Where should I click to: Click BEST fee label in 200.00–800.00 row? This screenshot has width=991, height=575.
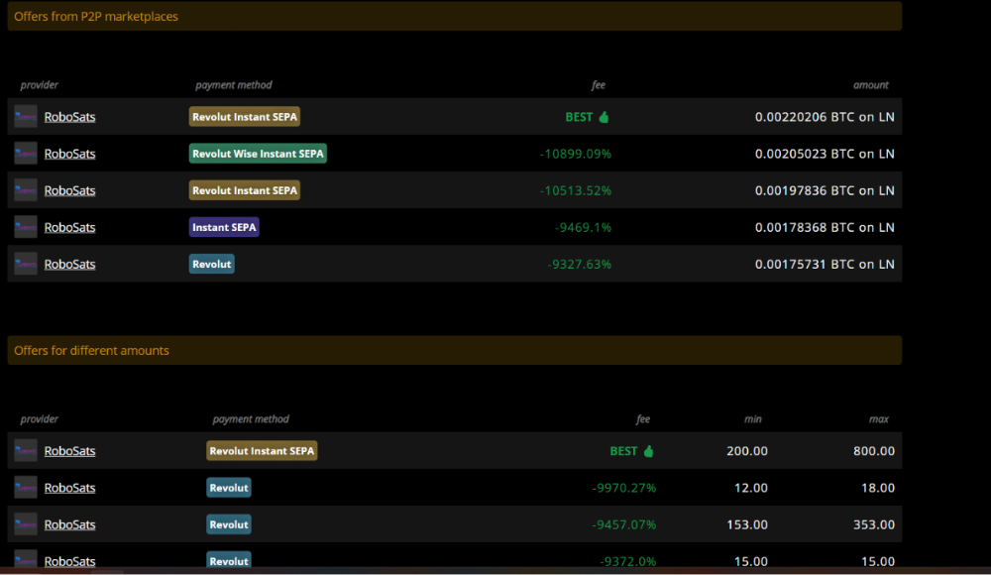pyautogui.click(x=623, y=451)
